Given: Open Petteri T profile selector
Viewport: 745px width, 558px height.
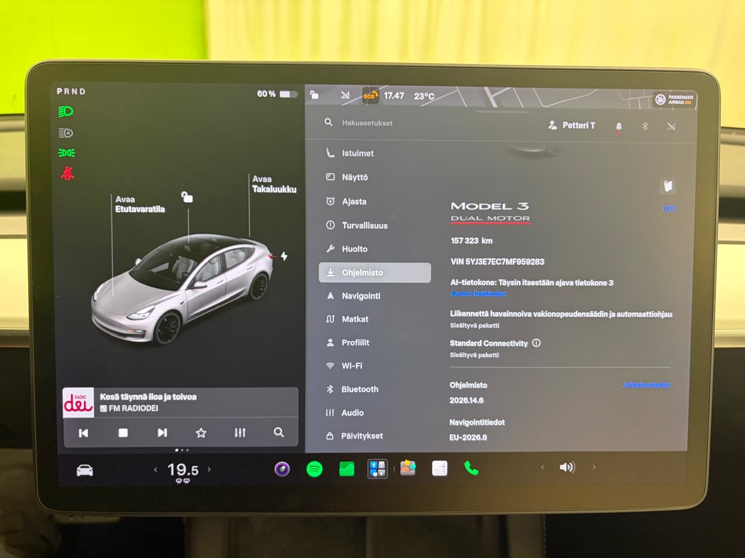Looking at the screenshot, I should (x=572, y=126).
